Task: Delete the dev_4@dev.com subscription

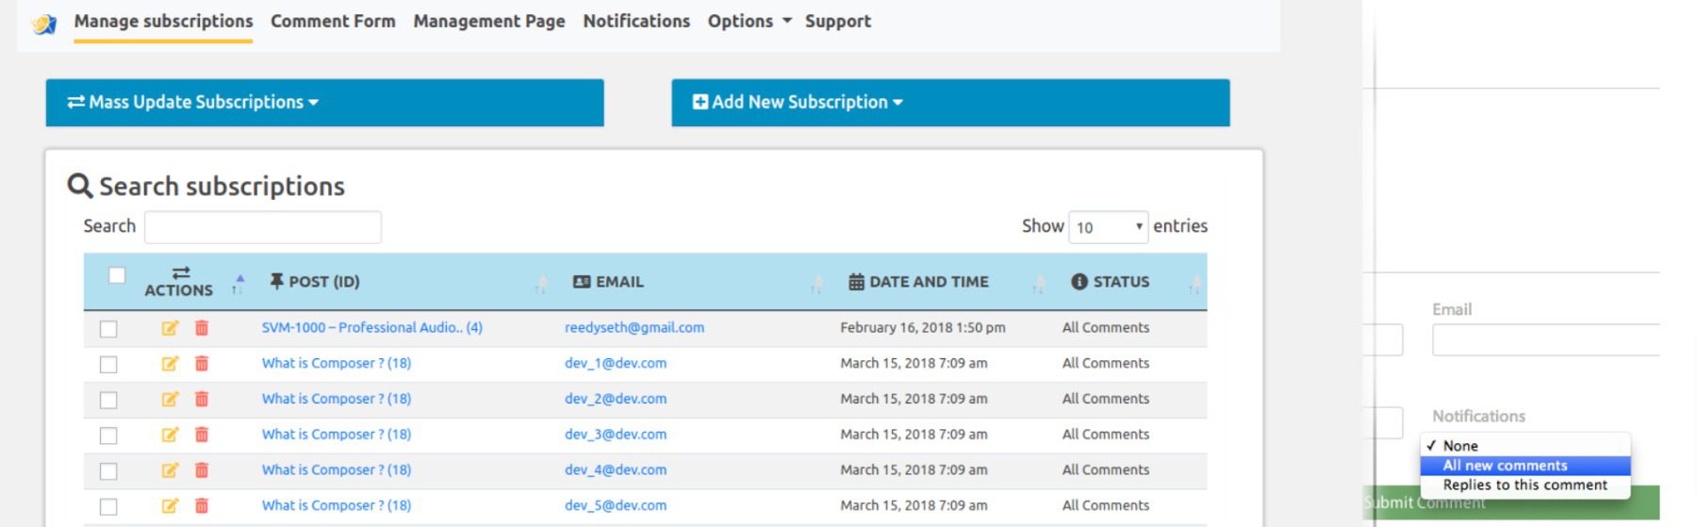Action: [x=202, y=470]
